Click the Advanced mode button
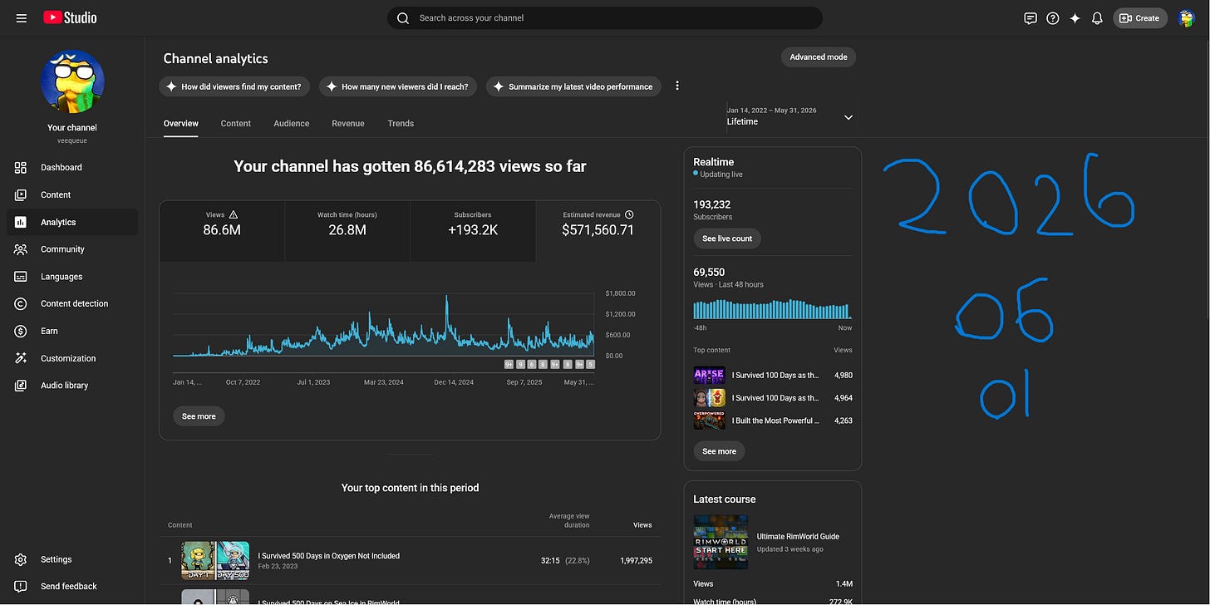 click(819, 57)
